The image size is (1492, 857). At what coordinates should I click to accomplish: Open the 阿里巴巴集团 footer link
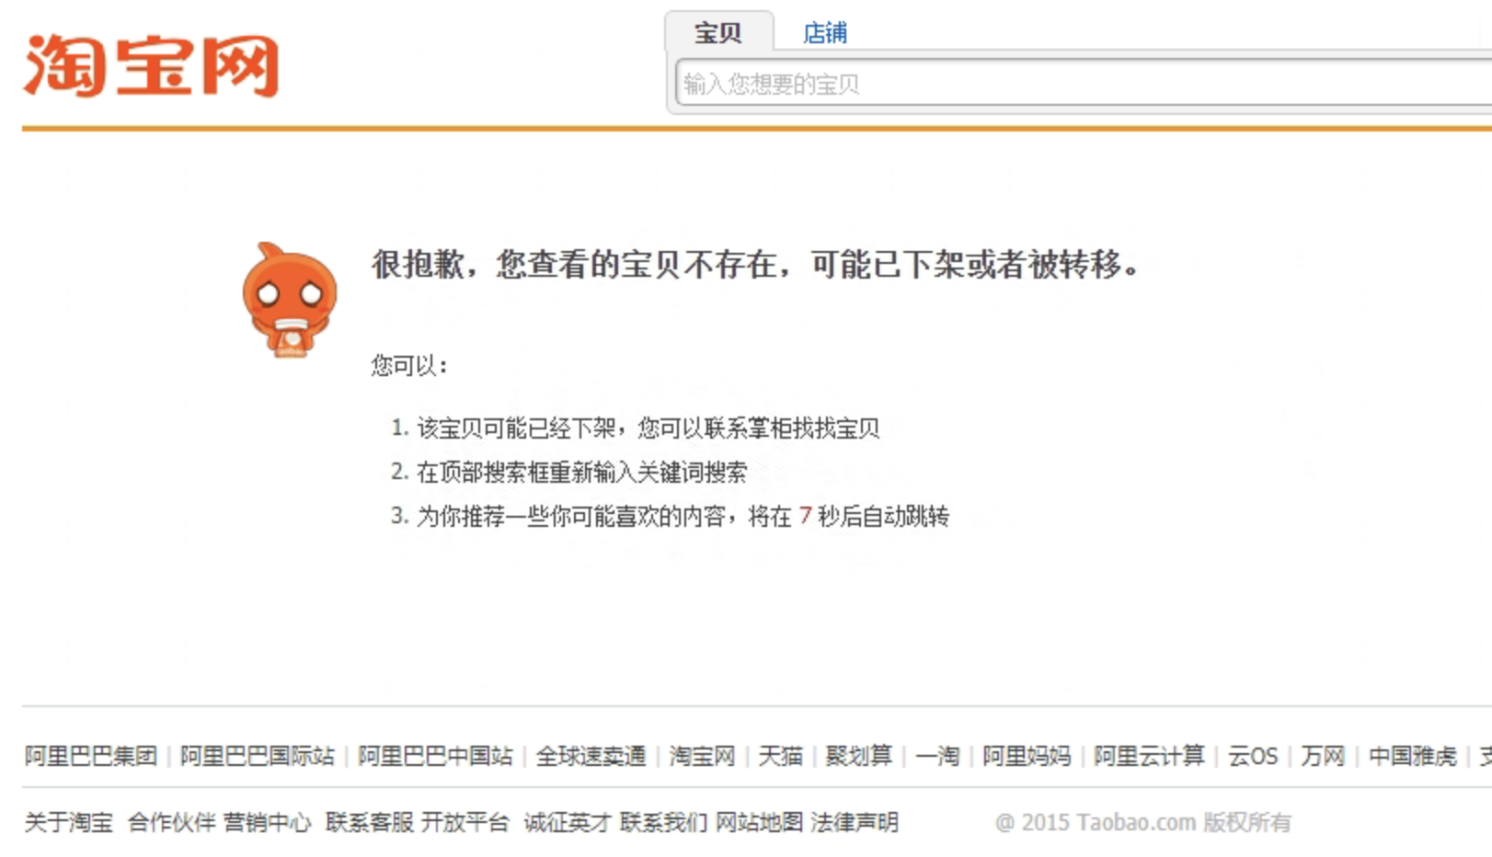[x=91, y=756]
